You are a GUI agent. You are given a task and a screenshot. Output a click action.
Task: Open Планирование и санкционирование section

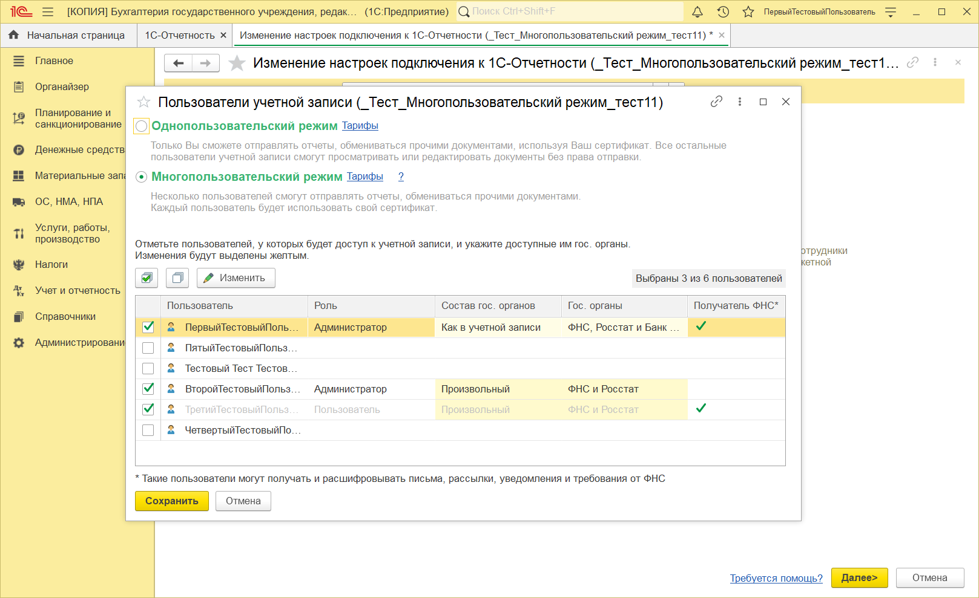(x=78, y=119)
